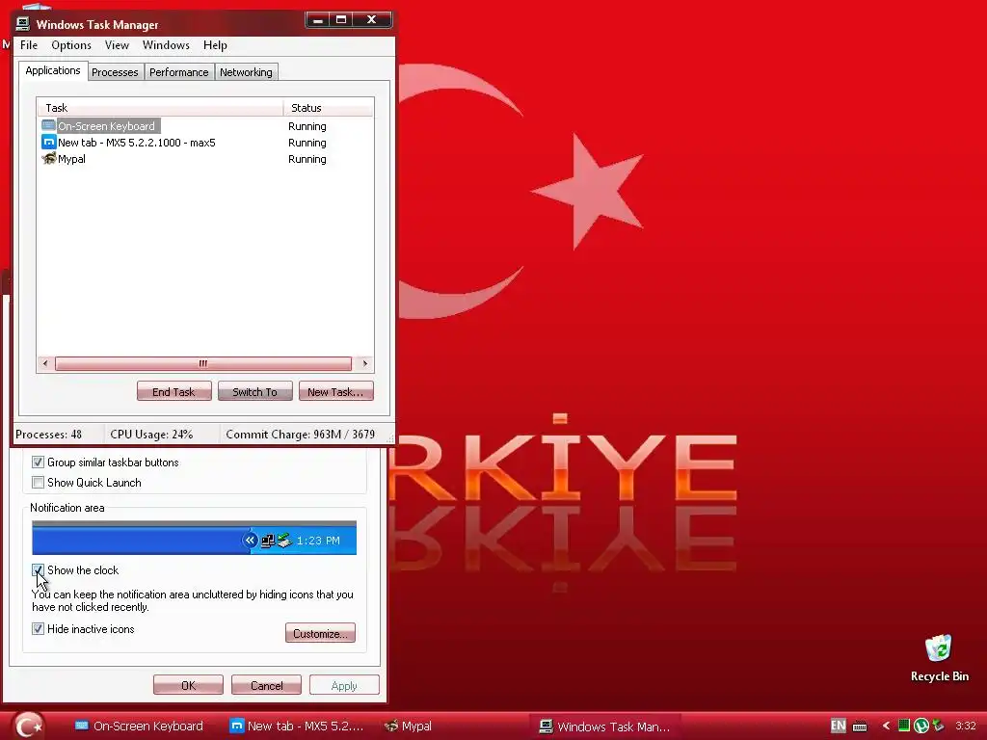Click the Customize... button
Image resolution: width=987 pixels, height=740 pixels.
click(x=320, y=633)
